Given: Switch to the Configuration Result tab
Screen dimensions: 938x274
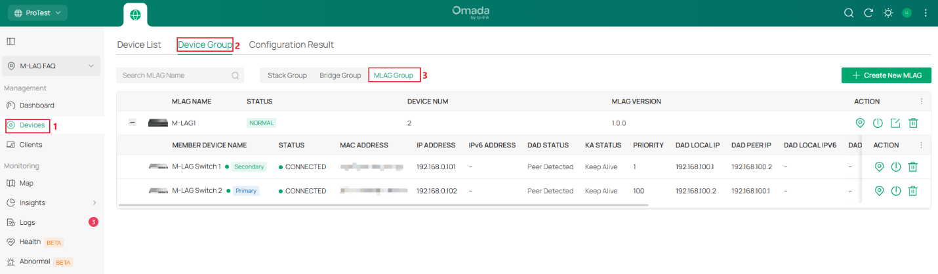Looking at the screenshot, I should [x=291, y=45].
